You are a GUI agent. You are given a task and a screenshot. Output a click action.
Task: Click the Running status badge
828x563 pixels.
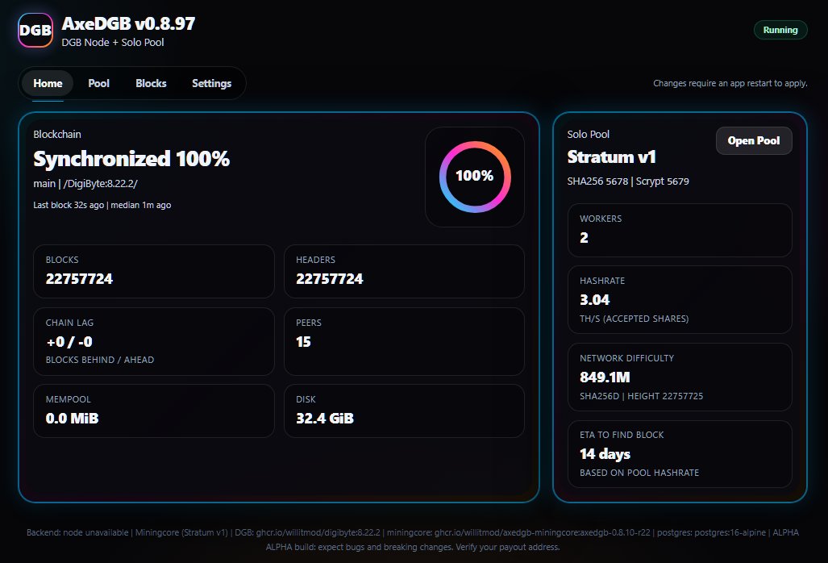pyautogui.click(x=780, y=30)
